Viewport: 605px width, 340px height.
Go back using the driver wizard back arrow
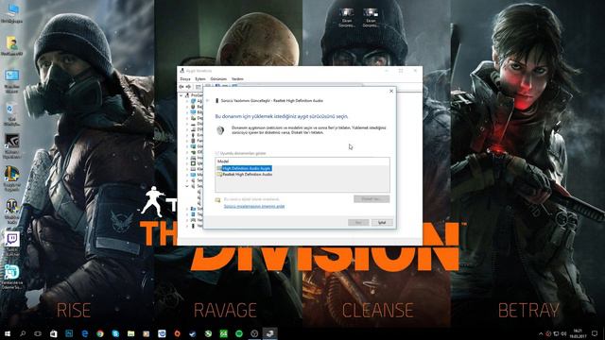pyautogui.click(x=208, y=101)
